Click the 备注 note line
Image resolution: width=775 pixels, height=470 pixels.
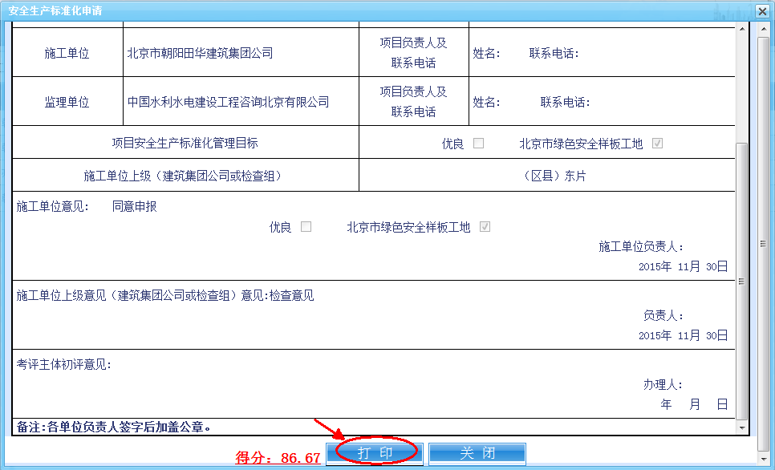[x=113, y=427]
